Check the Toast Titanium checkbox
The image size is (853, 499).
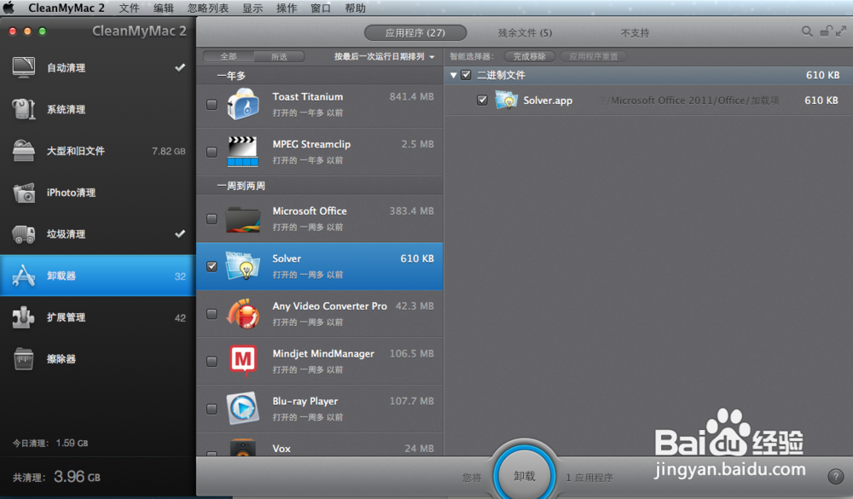coord(212,104)
